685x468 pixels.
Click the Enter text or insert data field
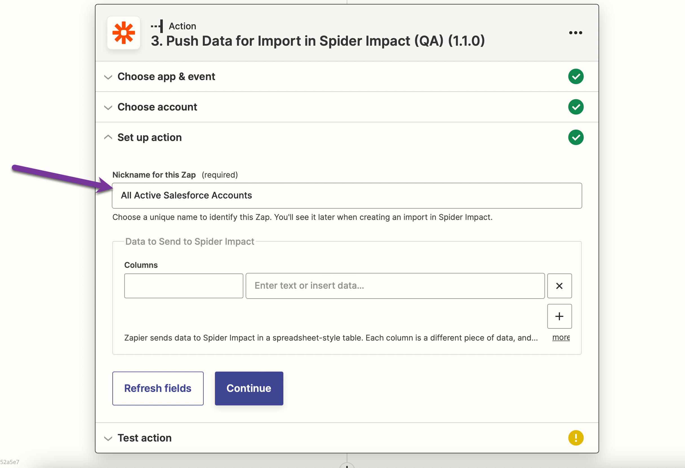point(395,286)
